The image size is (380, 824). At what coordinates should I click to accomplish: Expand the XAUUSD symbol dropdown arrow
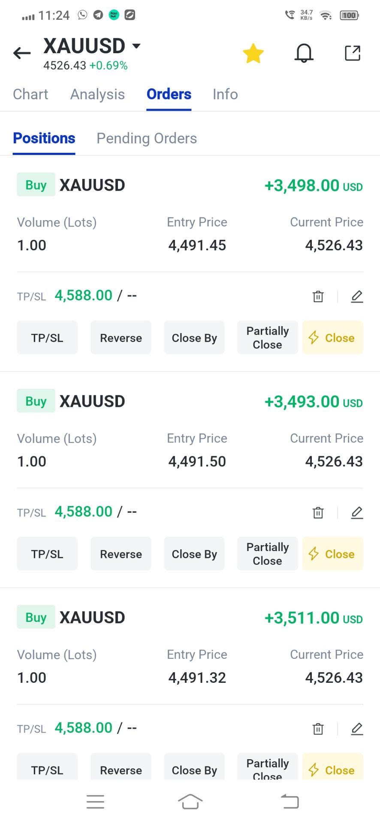tap(136, 46)
